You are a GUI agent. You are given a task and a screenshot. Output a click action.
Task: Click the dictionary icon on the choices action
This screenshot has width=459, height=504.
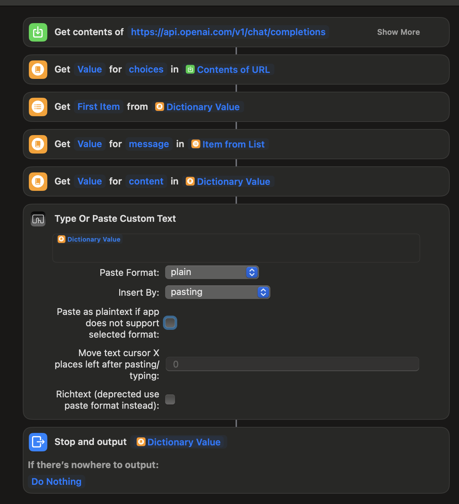[x=38, y=69]
